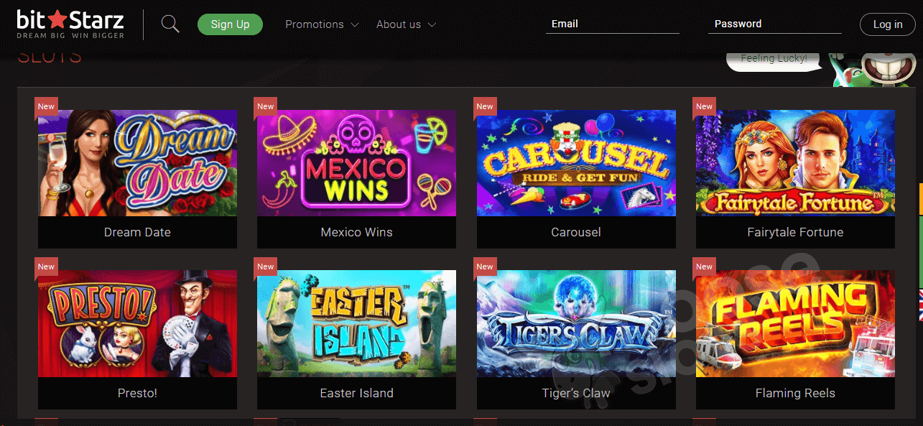The image size is (923, 426).
Task: Click the search magnifier icon
Action: 170,24
